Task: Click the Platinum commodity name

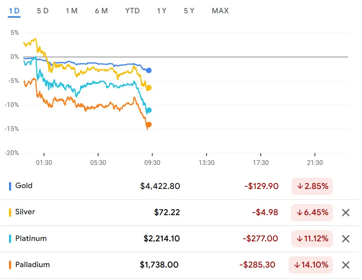Action: pyautogui.click(x=31, y=238)
